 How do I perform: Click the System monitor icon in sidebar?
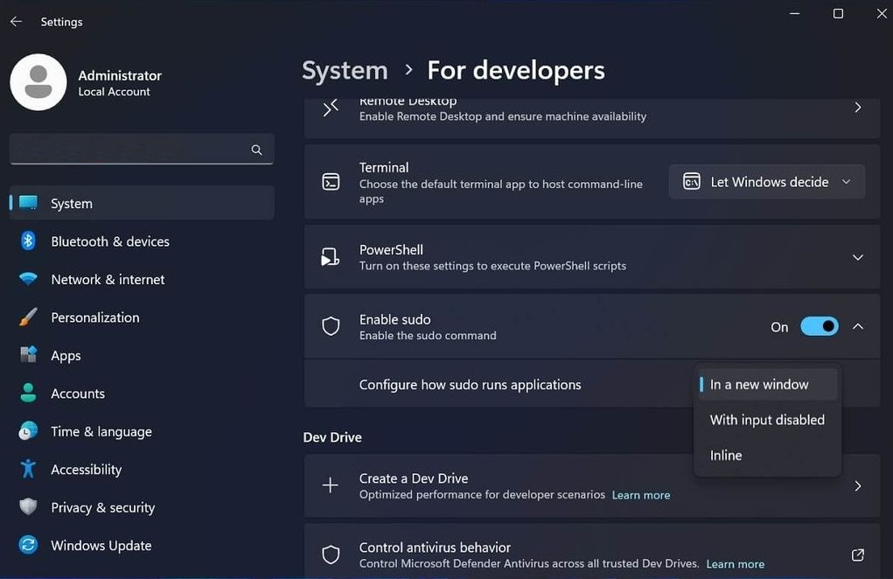click(x=28, y=203)
